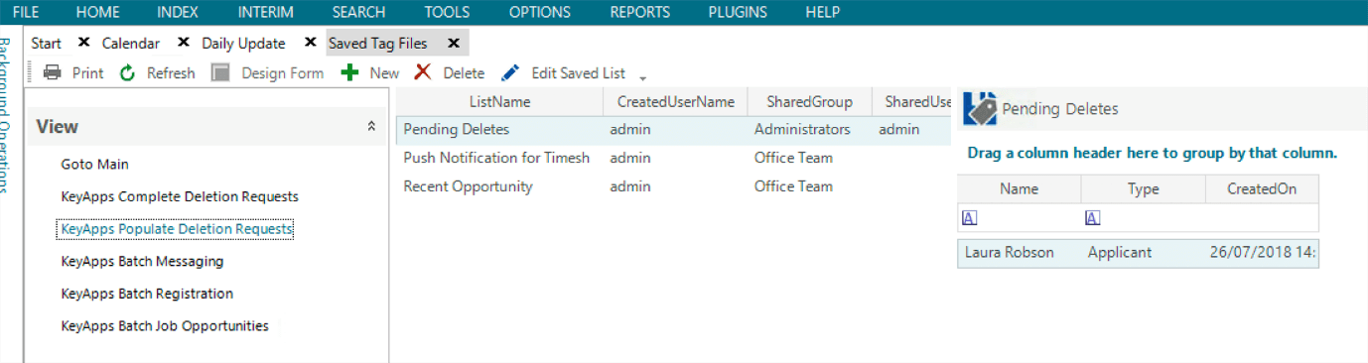Select the Recent Opportunity list row
The height and width of the screenshot is (363, 1368).
tap(673, 186)
